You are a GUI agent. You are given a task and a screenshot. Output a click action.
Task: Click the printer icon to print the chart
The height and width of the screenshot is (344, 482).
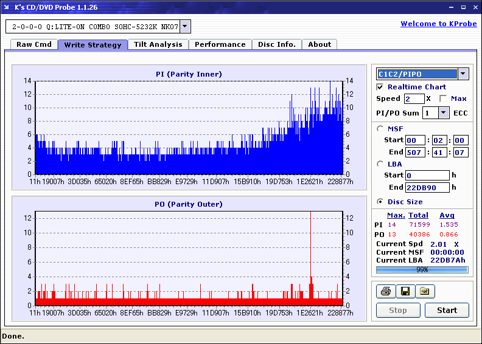point(385,292)
